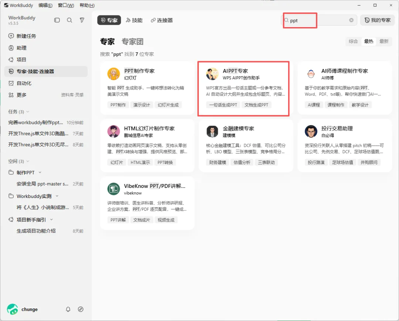Open the VibeKnow PPT/PDF讲解 card title

coord(155,186)
